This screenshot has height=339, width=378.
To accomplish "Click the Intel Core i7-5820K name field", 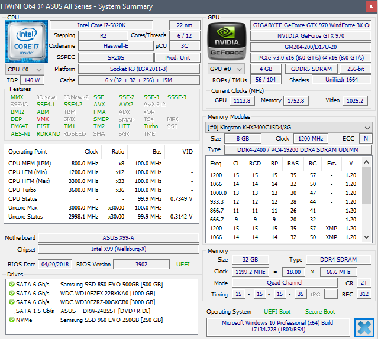I will 101,25.
